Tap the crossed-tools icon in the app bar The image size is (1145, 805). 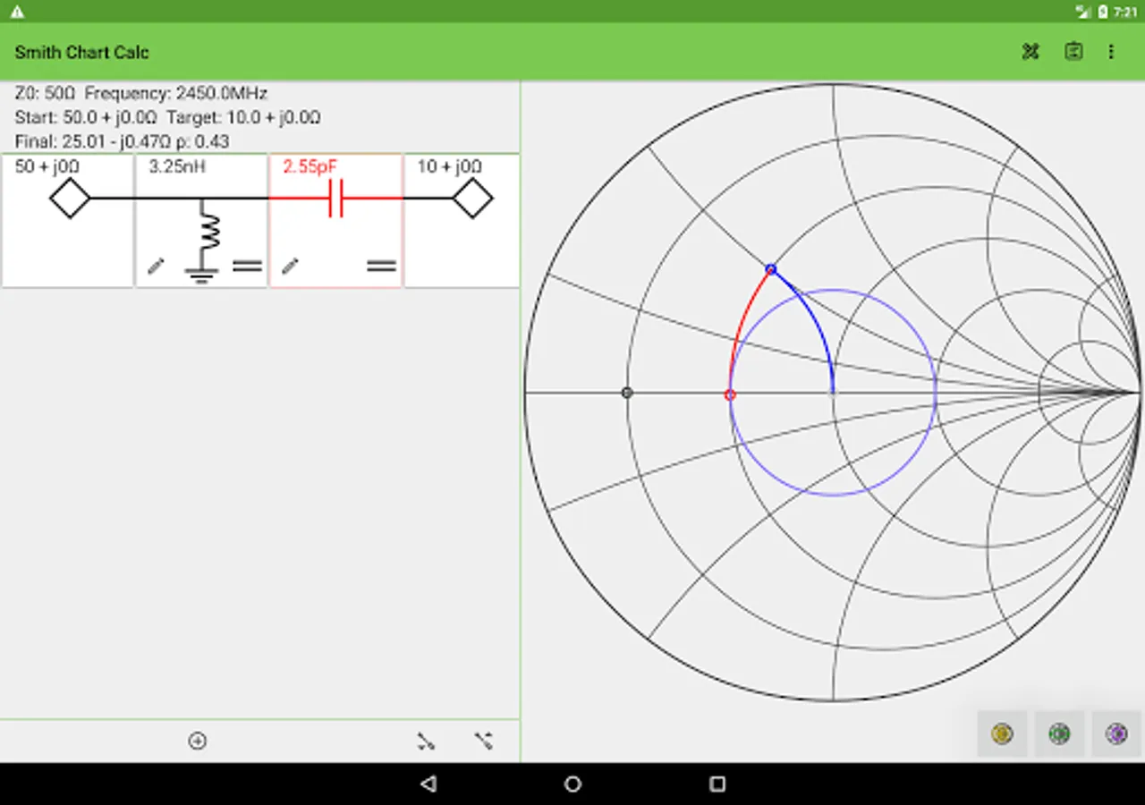[1030, 52]
